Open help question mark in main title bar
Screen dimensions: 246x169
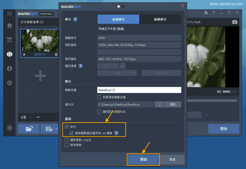pyautogui.click(x=214, y=13)
